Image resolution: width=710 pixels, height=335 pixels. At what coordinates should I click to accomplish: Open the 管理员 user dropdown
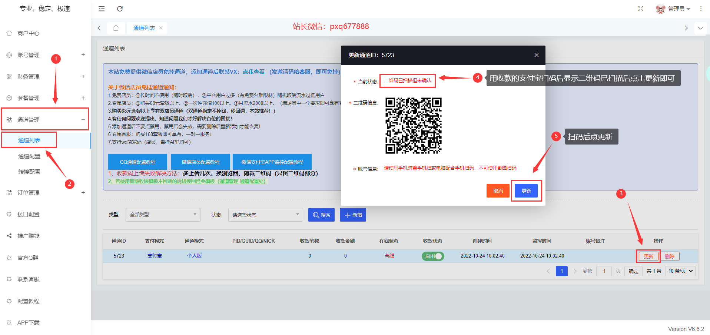click(679, 9)
